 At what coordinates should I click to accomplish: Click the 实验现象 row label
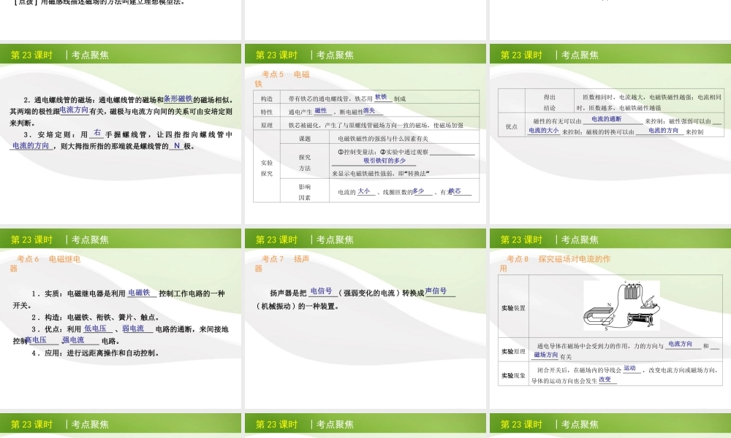coord(513,375)
